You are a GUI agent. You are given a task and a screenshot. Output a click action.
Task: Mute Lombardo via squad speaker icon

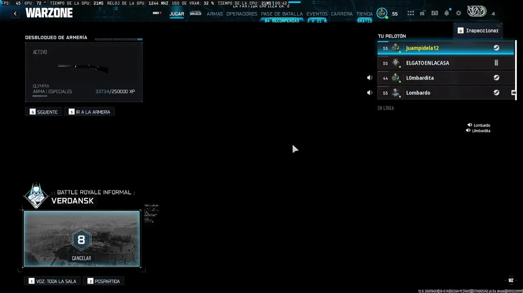point(370,93)
